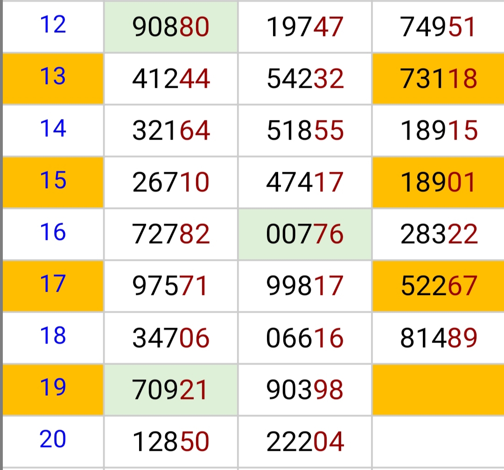This screenshot has width=504, height=470.
Task: Click the number 54232
Action: tap(305, 79)
